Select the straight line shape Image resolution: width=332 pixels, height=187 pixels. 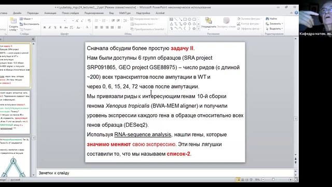point(176,19)
